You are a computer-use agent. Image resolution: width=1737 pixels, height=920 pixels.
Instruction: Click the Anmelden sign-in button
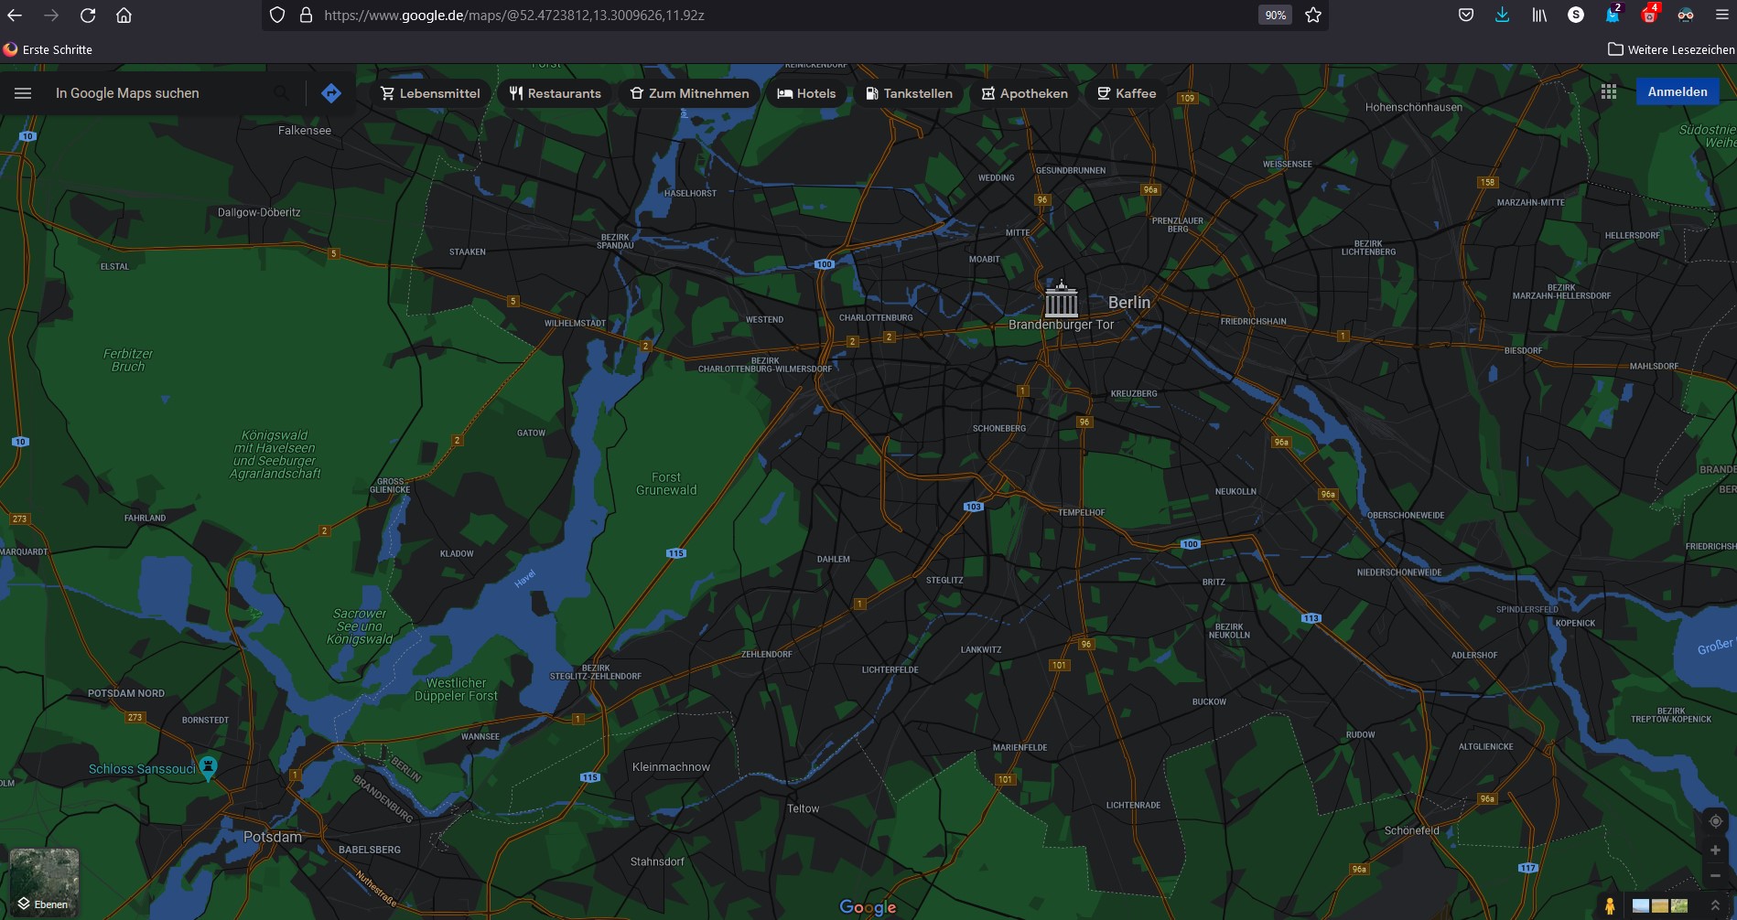pos(1678,91)
